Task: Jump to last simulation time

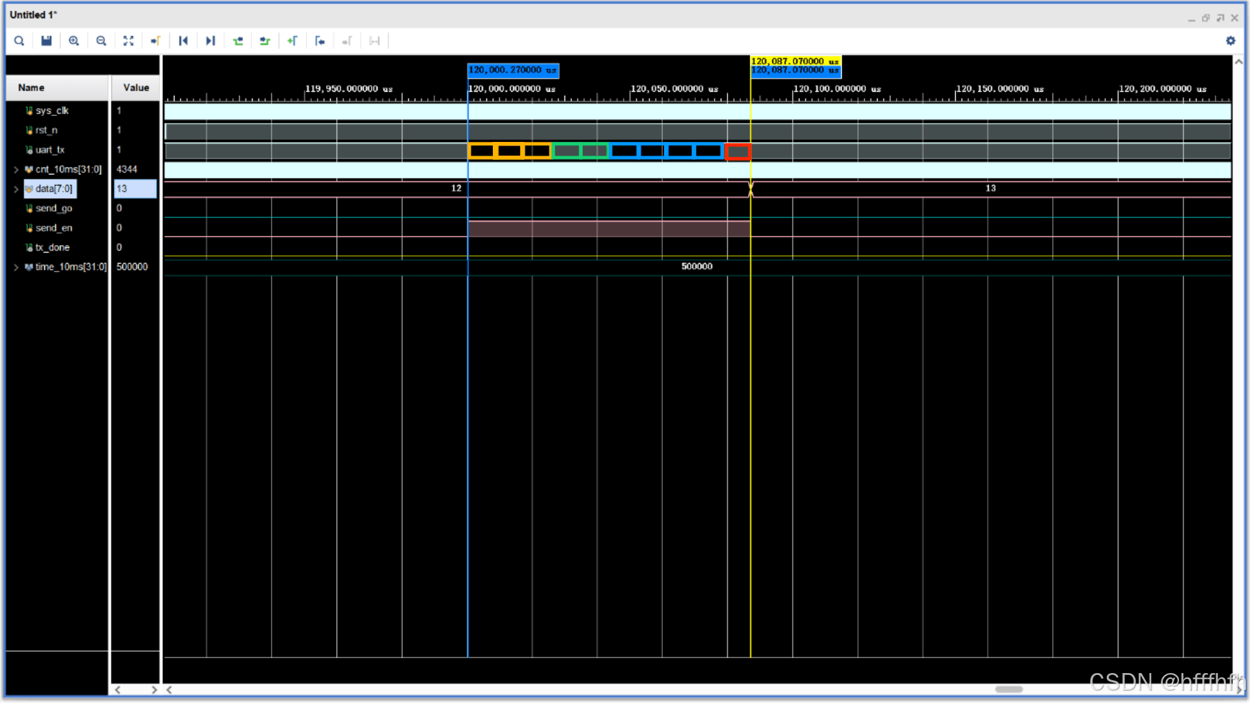Action: 210,41
